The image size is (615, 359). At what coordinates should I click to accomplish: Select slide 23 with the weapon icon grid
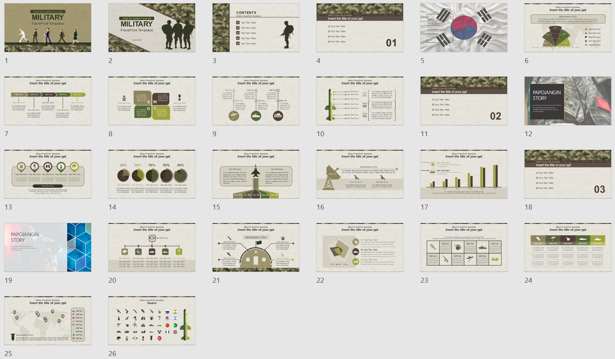click(464, 247)
